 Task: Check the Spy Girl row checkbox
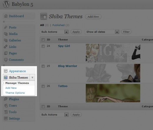43,46
